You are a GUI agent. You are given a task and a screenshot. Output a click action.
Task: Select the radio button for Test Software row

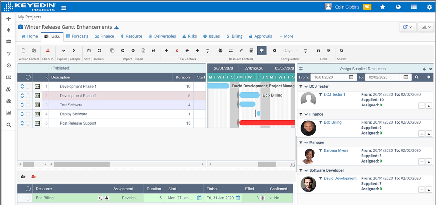tap(28, 105)
